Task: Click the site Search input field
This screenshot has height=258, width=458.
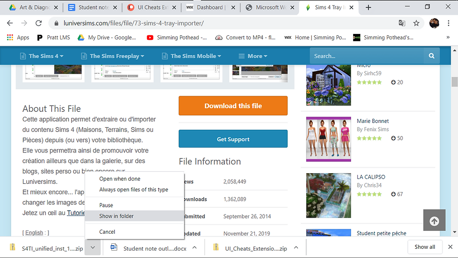Action: pos(366,56)
